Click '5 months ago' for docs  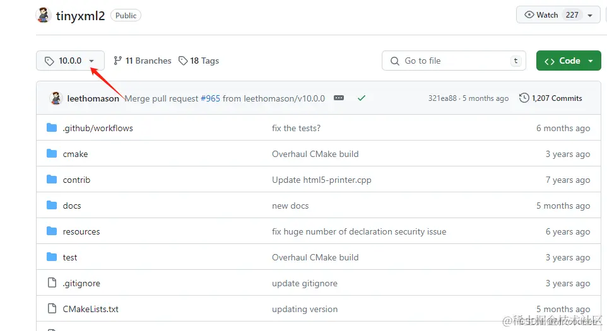(x=563, y=206)
